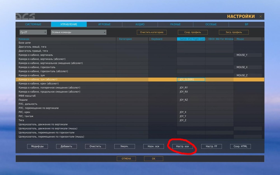This screenshot has height=175, width=280.
Task: Select Целеуказатель, движение по вертикали (мышь) row
Action: click(140, 129)
